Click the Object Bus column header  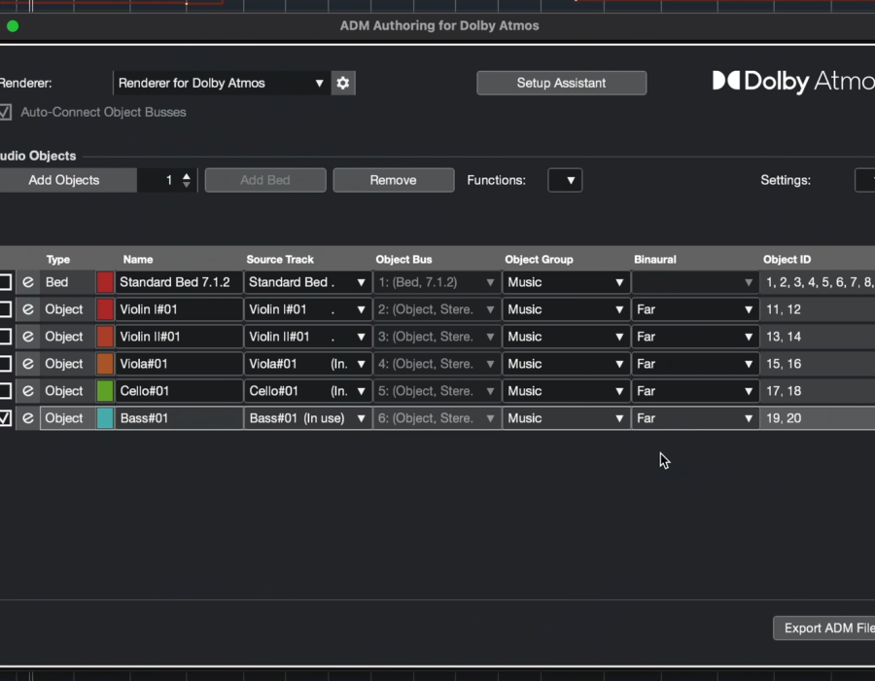coord(403,260)
